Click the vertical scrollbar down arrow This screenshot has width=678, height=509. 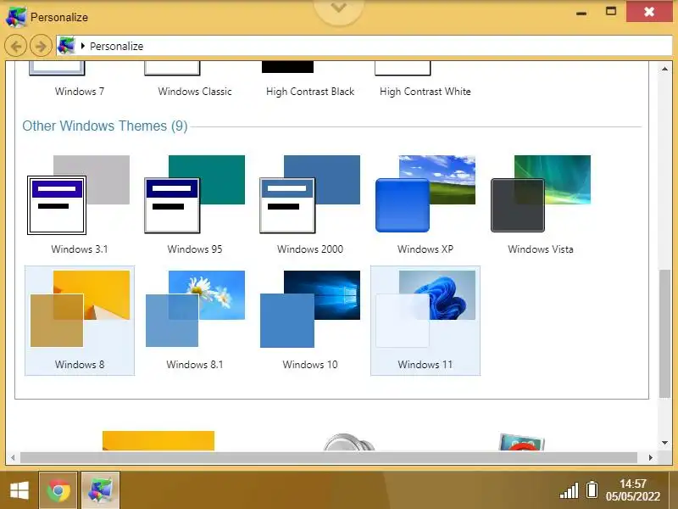[x=664, y=443]
